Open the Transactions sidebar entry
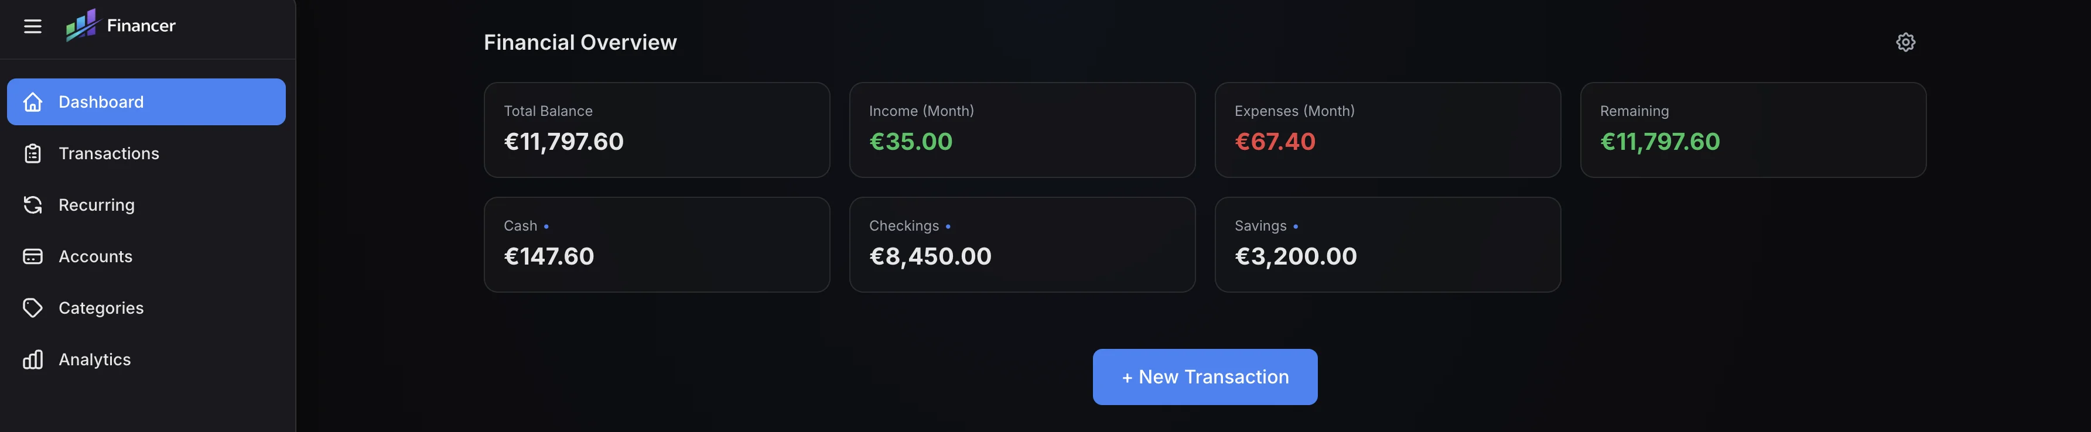The height and width of the screenshot is (432, 2091). click(x=109, y=153)
